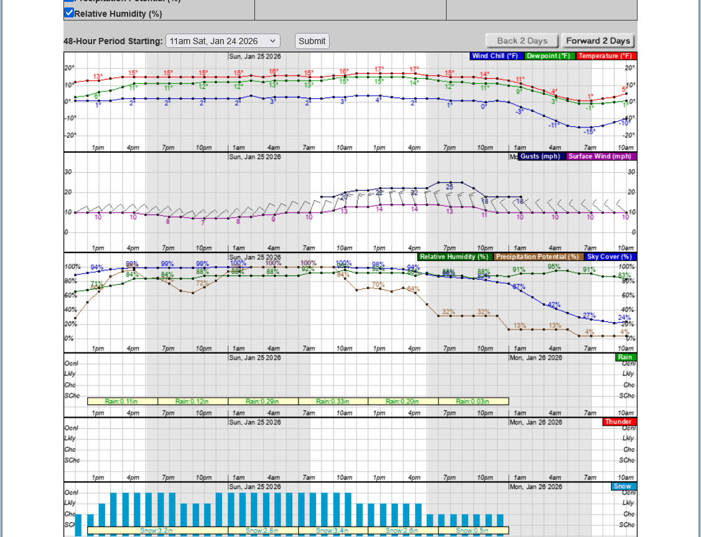Click the green Dewpoint (°F) legend label
701x537 pixels.
[x=549, y=56]
